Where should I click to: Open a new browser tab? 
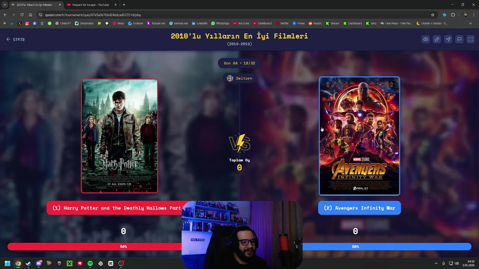(124, 5)
